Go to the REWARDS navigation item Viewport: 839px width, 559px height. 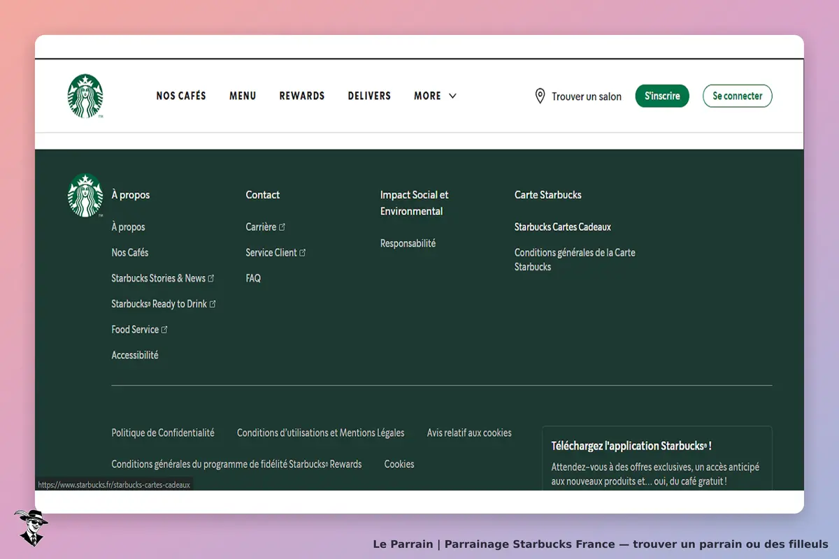302,96
